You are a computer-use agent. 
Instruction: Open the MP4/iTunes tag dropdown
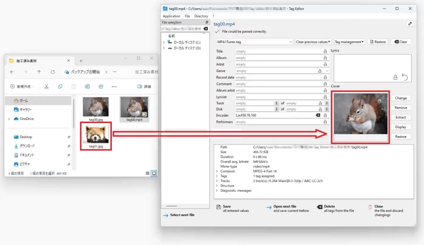point(255,42)
